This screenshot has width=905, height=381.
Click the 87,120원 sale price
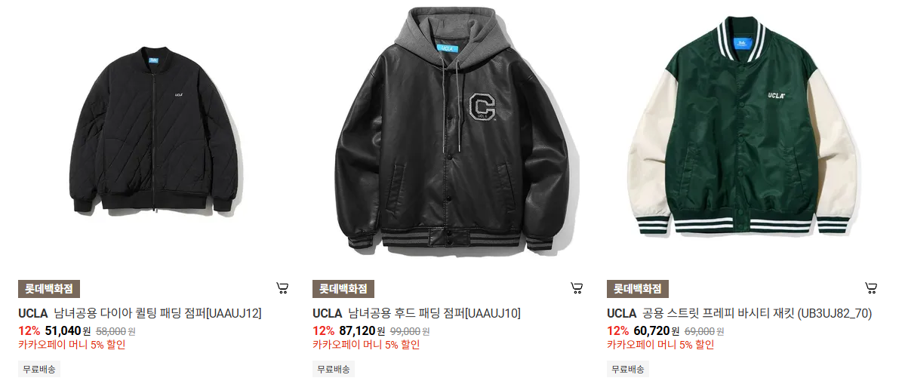click(362, 330)
